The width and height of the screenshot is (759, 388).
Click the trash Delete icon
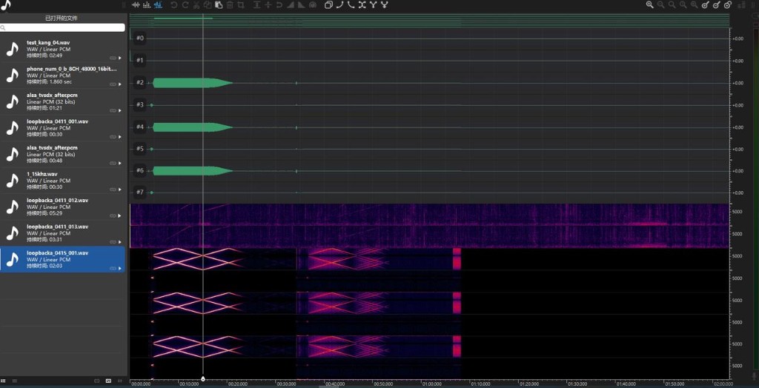tap(230, 5)
